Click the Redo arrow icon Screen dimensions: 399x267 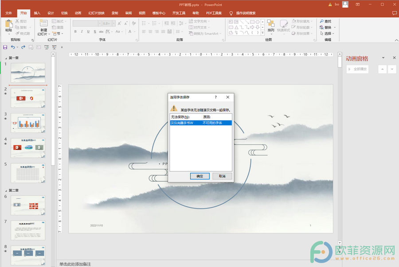[x=23, y=47]
